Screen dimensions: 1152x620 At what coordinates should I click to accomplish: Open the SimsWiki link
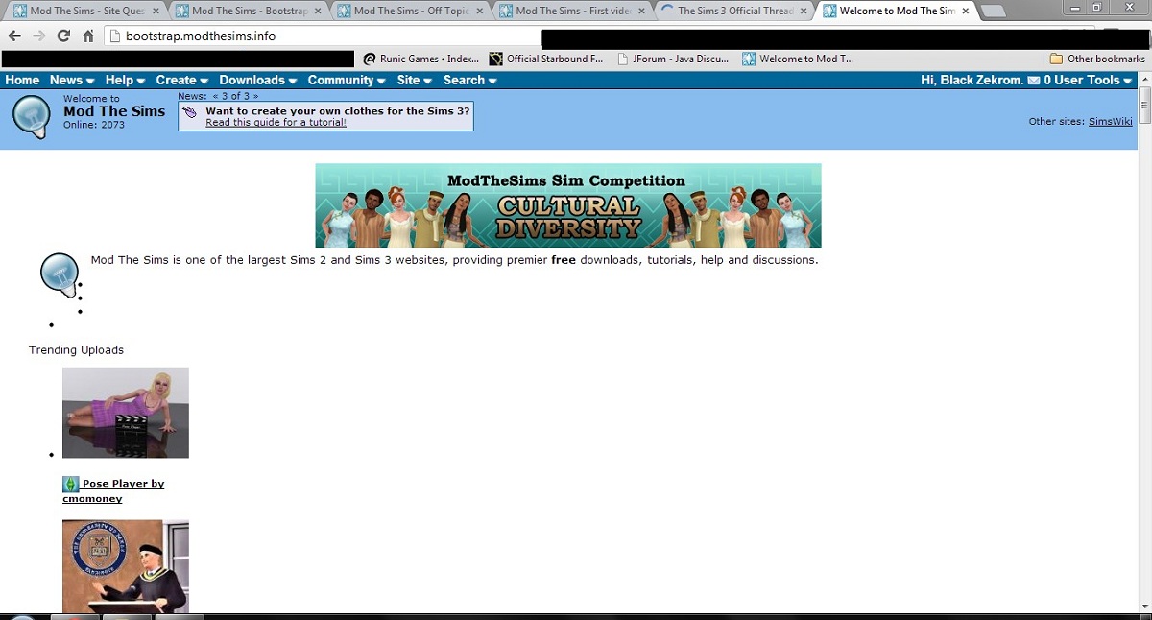coord(1110,122)
